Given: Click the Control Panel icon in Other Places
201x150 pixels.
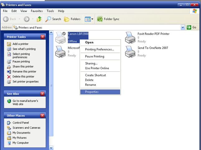Looking at the screenshot, I should click(9, 123).
